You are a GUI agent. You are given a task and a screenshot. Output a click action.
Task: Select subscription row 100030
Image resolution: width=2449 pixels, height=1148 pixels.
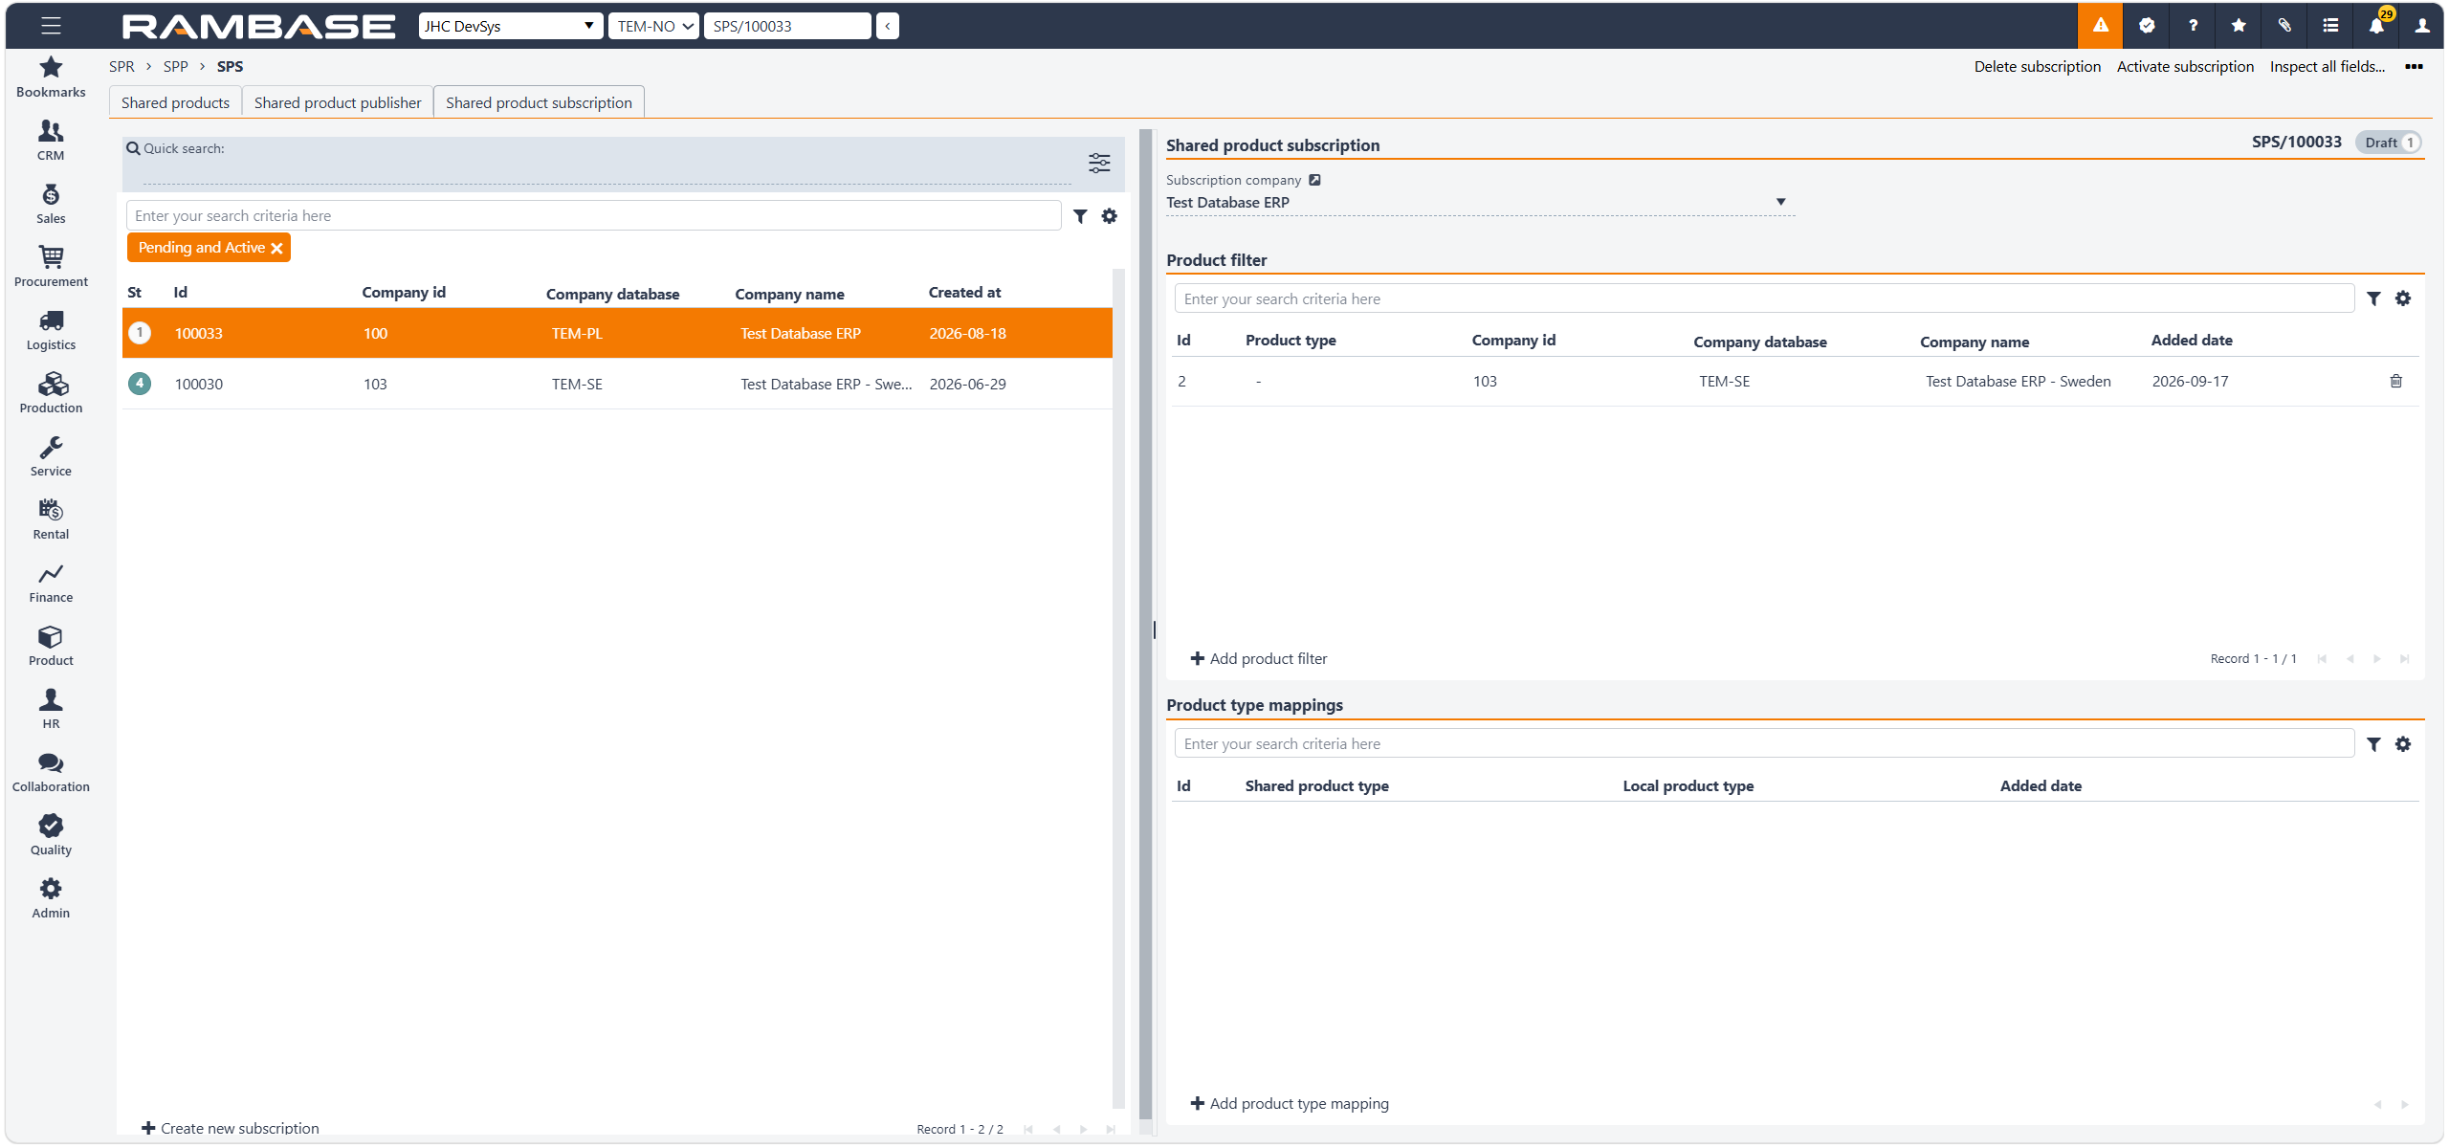(617, 384)
